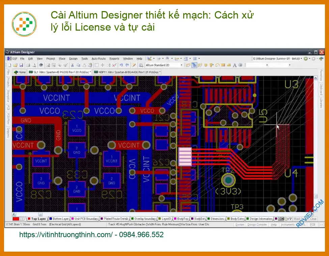This screenshot has width=329, height=256.
Task: Click the Clear button near layer tabs
Action: pos(313,219)
